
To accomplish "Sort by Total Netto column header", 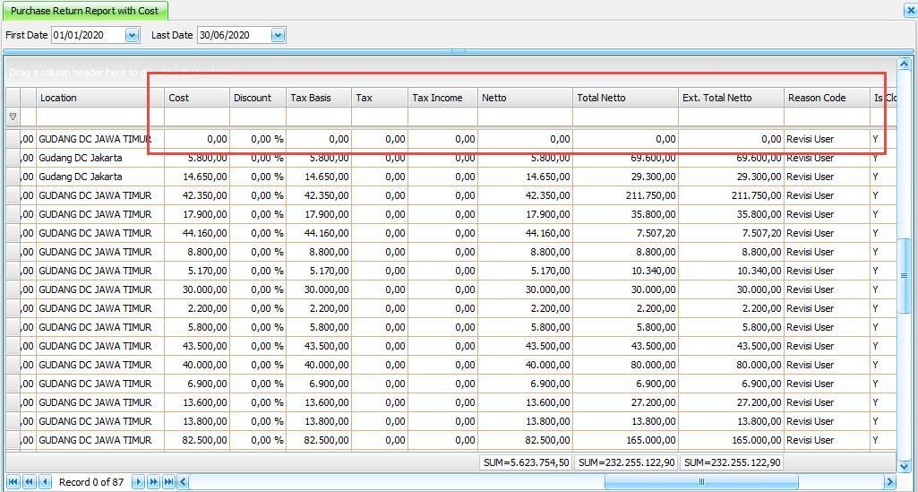I will (x=625, y=98).
